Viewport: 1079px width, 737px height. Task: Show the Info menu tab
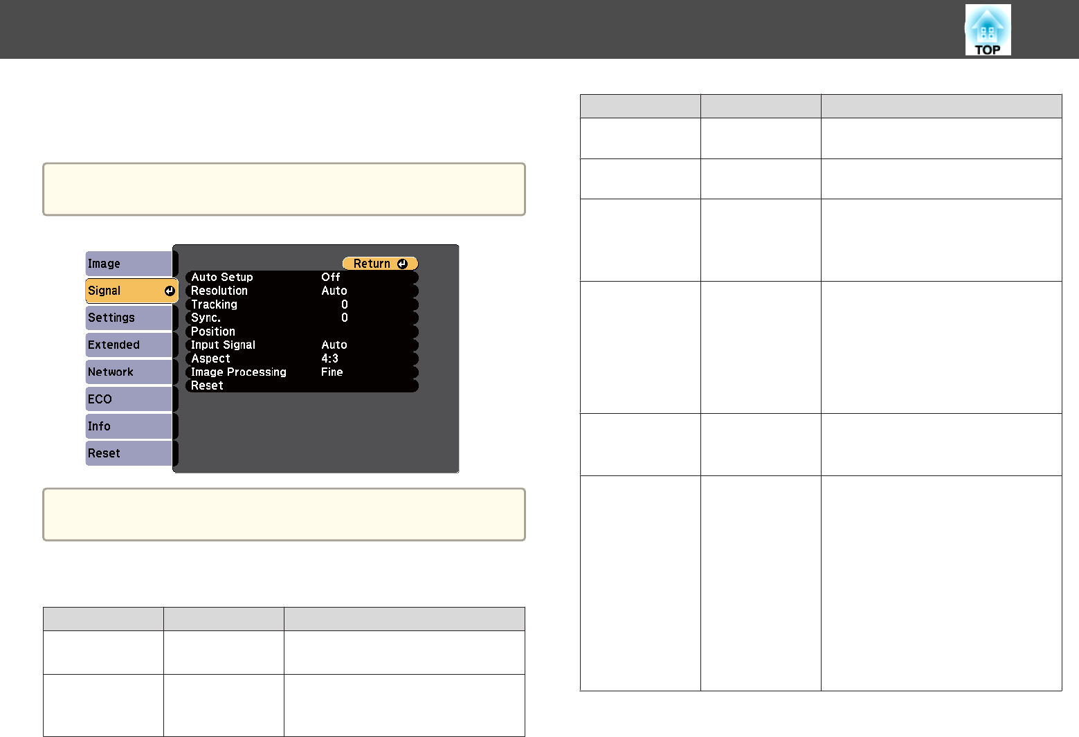(129, 426)
